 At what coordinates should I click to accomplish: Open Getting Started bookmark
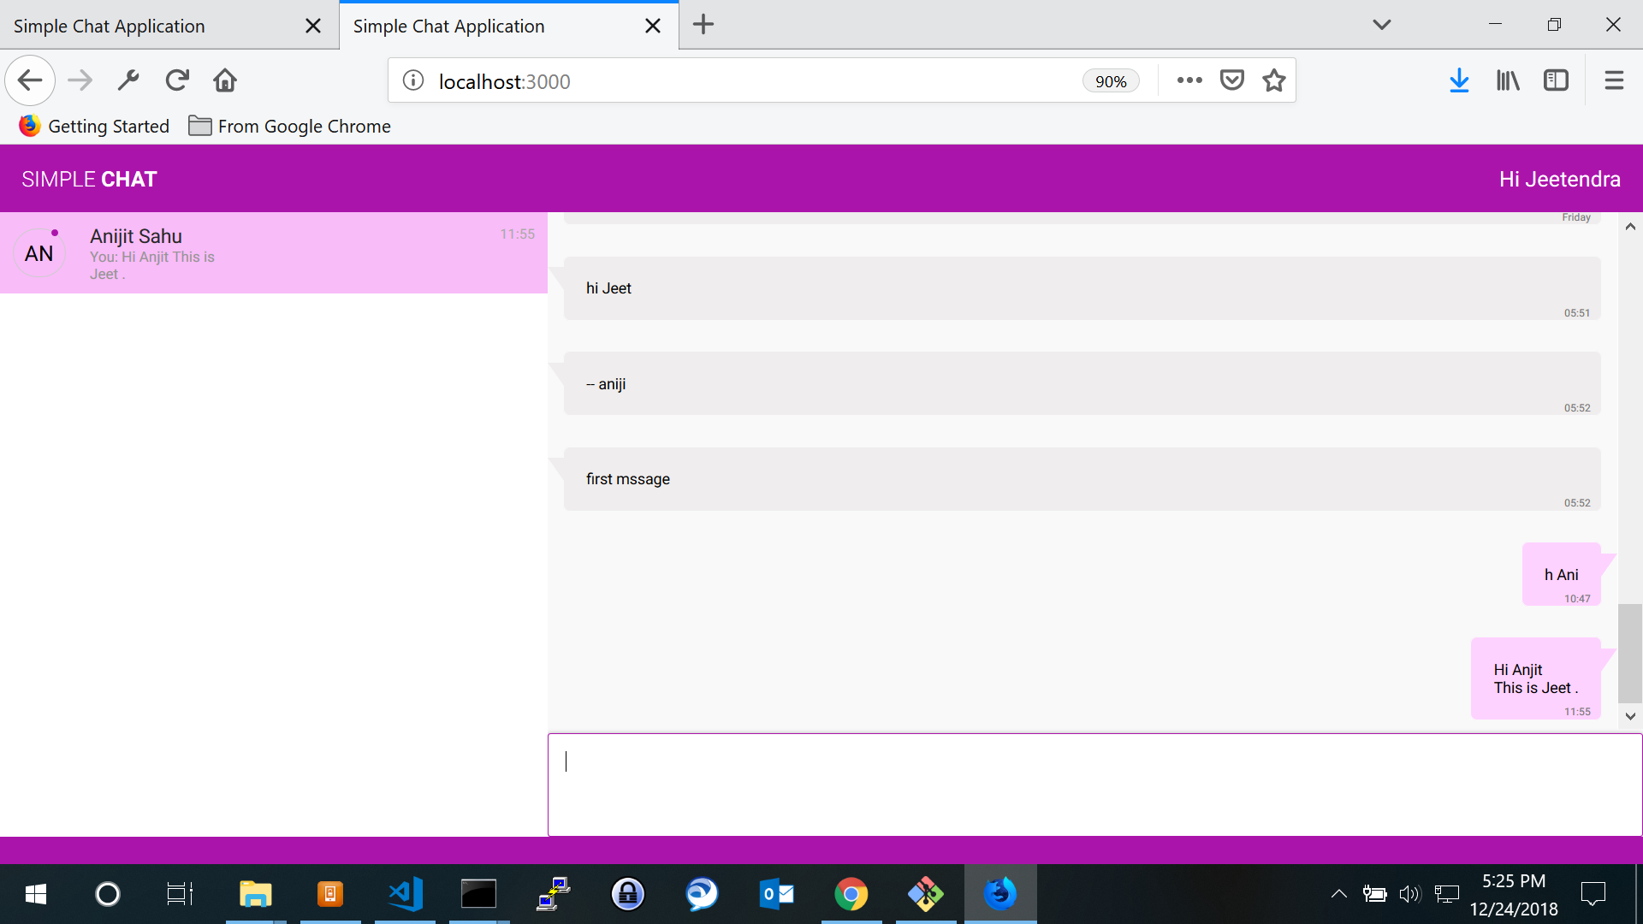click(94, 127)
